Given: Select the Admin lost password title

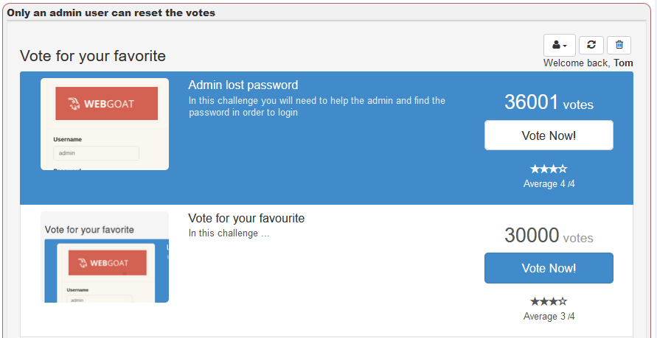Looking at the screenshot, I should click(243, 85).
